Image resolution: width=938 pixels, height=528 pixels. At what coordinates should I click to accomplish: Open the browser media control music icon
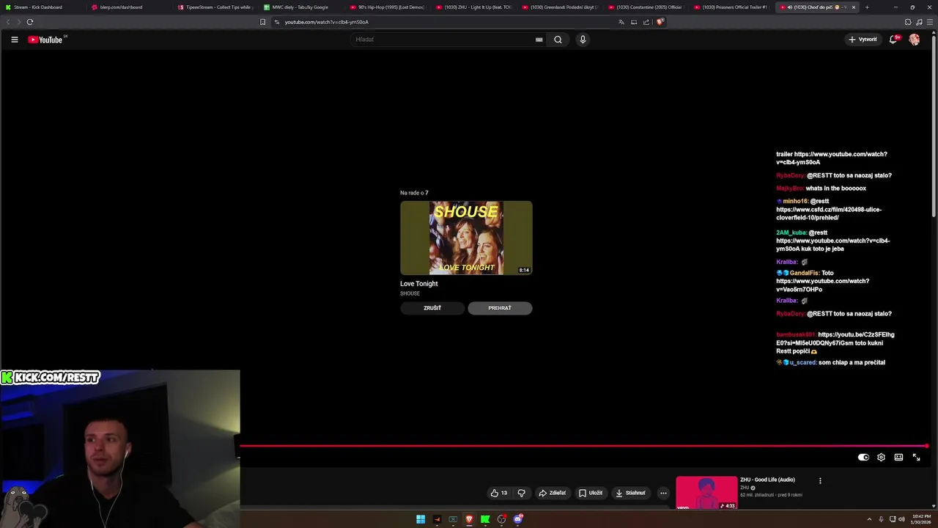(919, 22)
